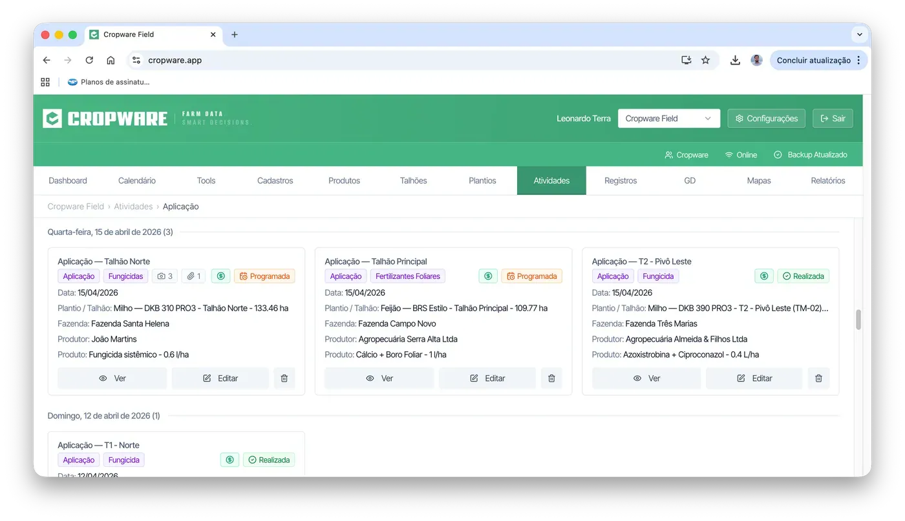Open the Dashboard tab

(68, 181)
